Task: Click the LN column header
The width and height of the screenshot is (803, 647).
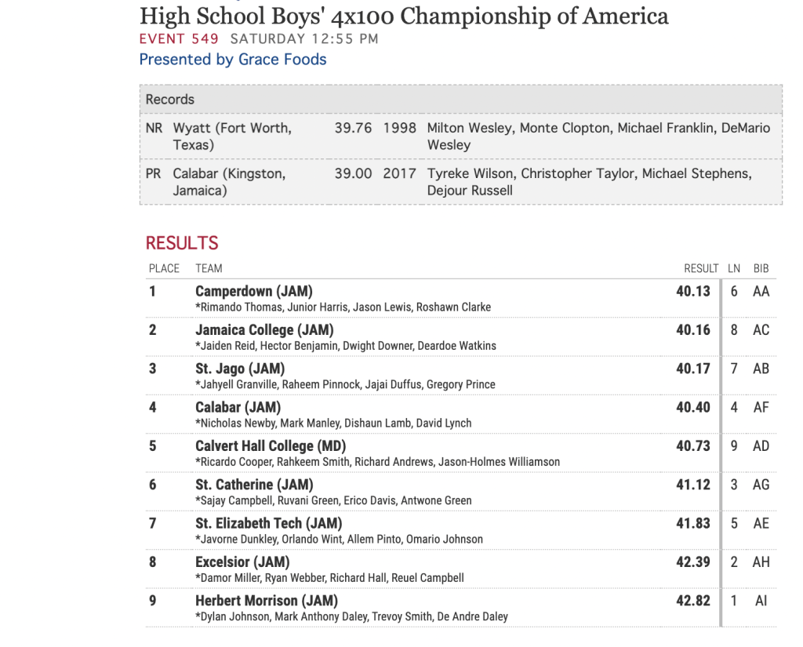Action: click(734, 268)
